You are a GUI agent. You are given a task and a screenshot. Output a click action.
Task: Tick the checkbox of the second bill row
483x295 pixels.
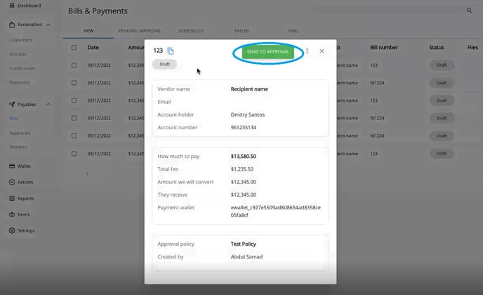pos(74,83)
